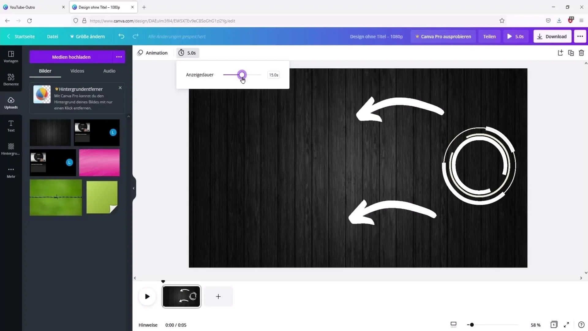Image resolution: width=588 pixels, height=331 pixels.
Task: Click the Download button
Action: (x=552, y=36)
